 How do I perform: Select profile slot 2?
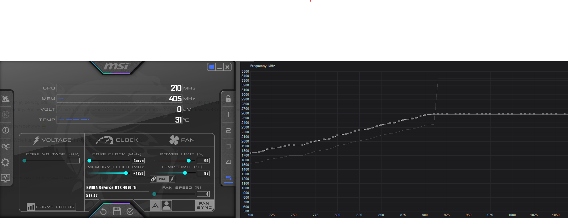(228, 130)
